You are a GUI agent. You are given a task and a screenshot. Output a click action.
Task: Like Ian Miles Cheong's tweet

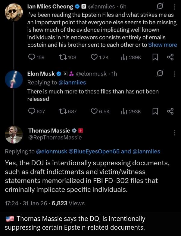(x=100, y=57)
